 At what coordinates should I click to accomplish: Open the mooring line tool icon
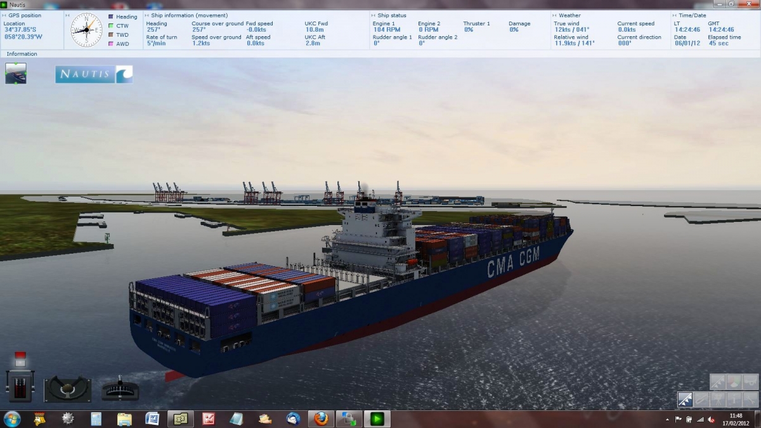tap(701, 399)
